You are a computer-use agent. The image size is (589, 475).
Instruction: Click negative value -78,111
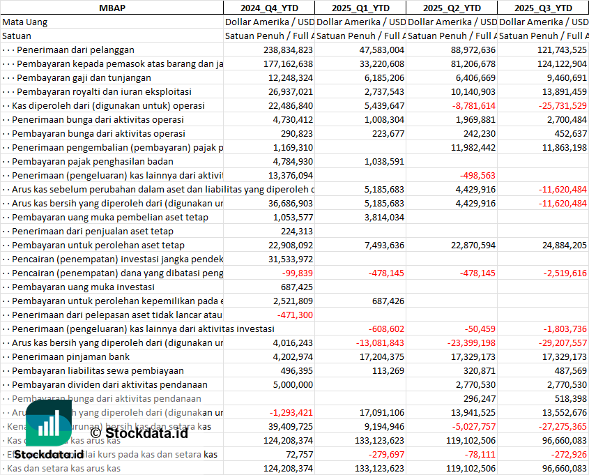[x=480, y=454]
